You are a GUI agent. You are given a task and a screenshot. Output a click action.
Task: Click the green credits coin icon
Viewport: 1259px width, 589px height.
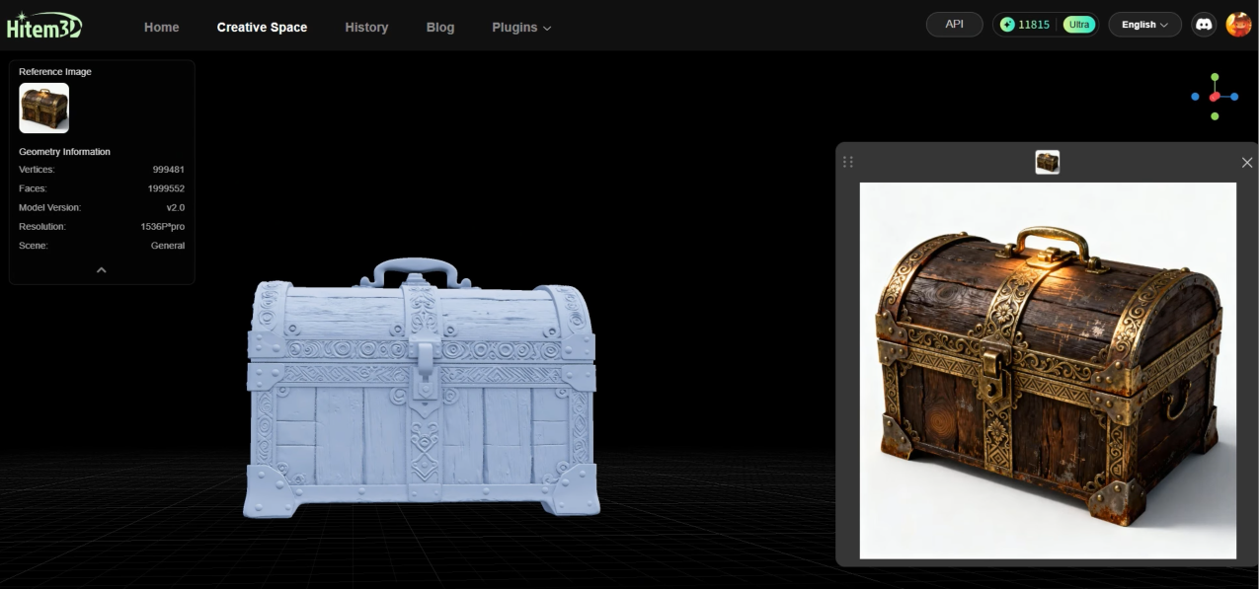[1007, 25]
